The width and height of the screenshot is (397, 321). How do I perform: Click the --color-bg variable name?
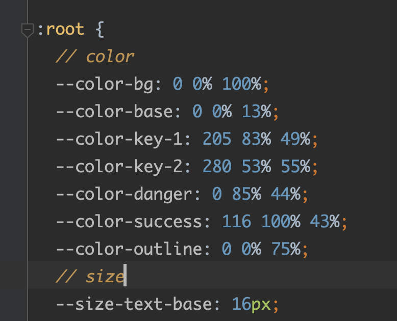click(x=105, y=85)
